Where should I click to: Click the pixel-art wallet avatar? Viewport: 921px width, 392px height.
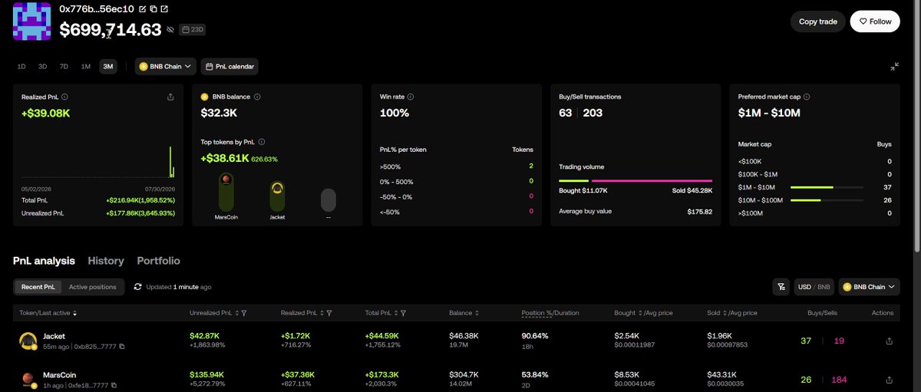pos(31,21)
